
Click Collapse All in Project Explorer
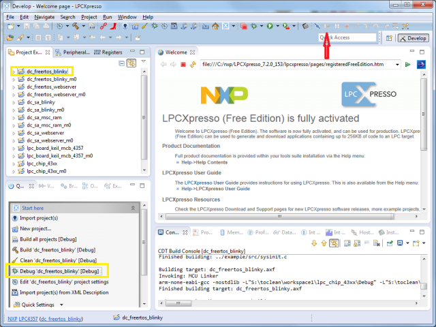pos(121,63)
